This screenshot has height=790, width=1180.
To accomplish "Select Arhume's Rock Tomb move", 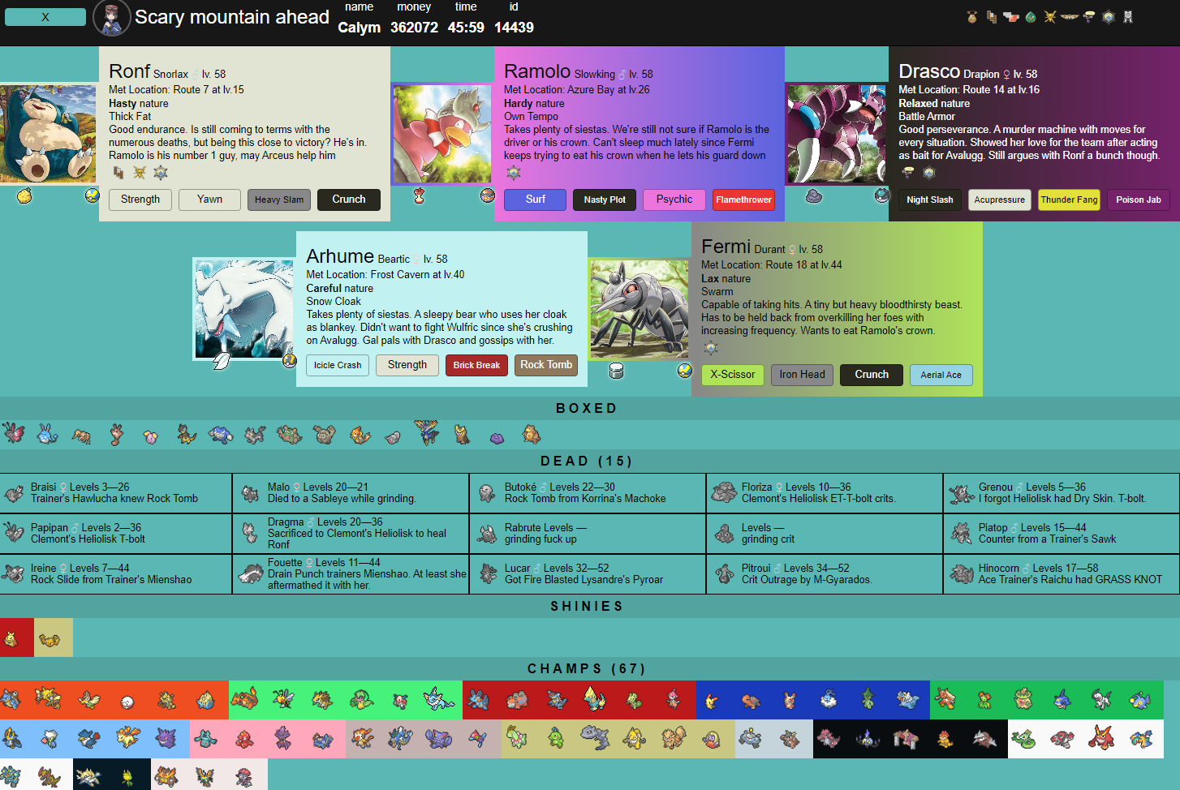I will click(x=546, y=365).
